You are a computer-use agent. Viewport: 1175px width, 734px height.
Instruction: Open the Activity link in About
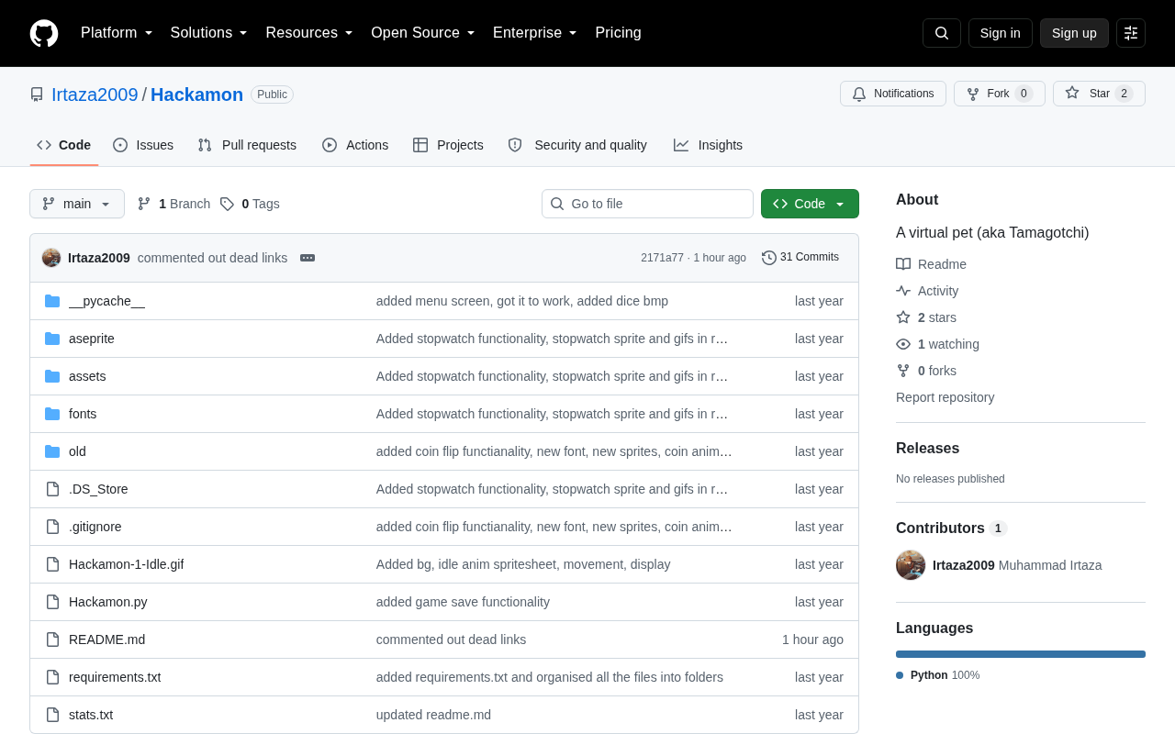click(x=927, y=291)
